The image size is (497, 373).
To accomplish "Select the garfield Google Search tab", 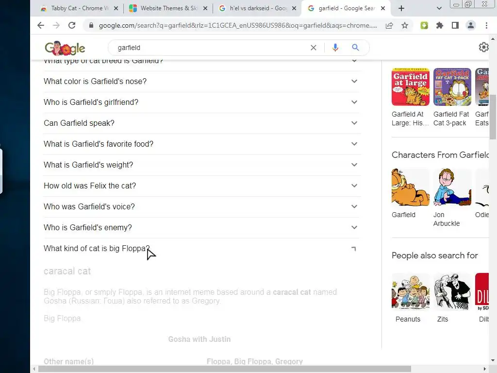I will [346, 8].
